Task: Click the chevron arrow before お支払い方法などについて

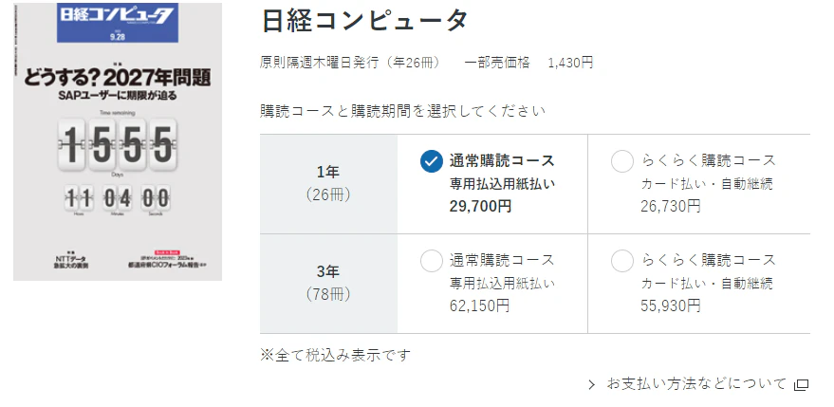Action: tap(592, 384)
